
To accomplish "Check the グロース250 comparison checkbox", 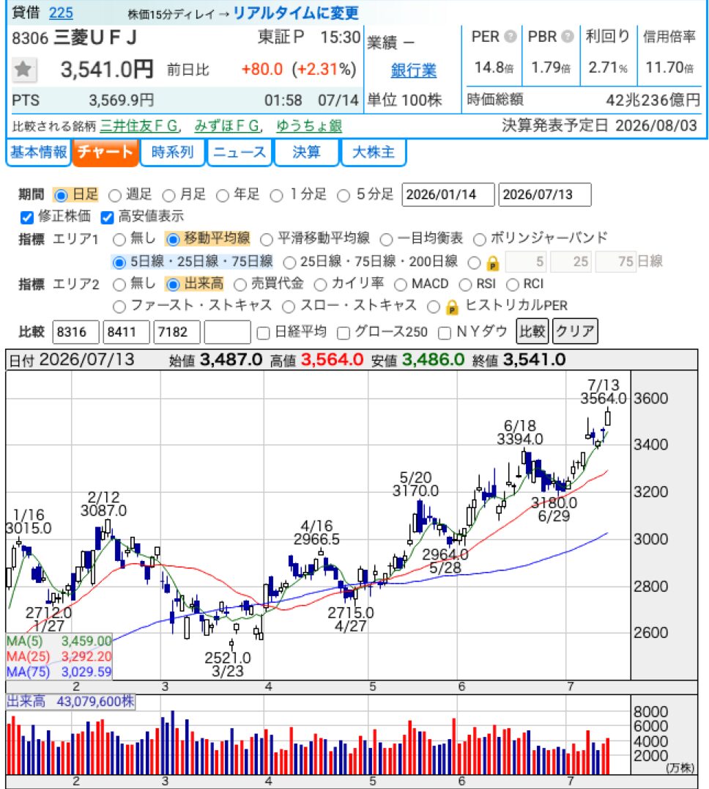I will pos(344,333).
